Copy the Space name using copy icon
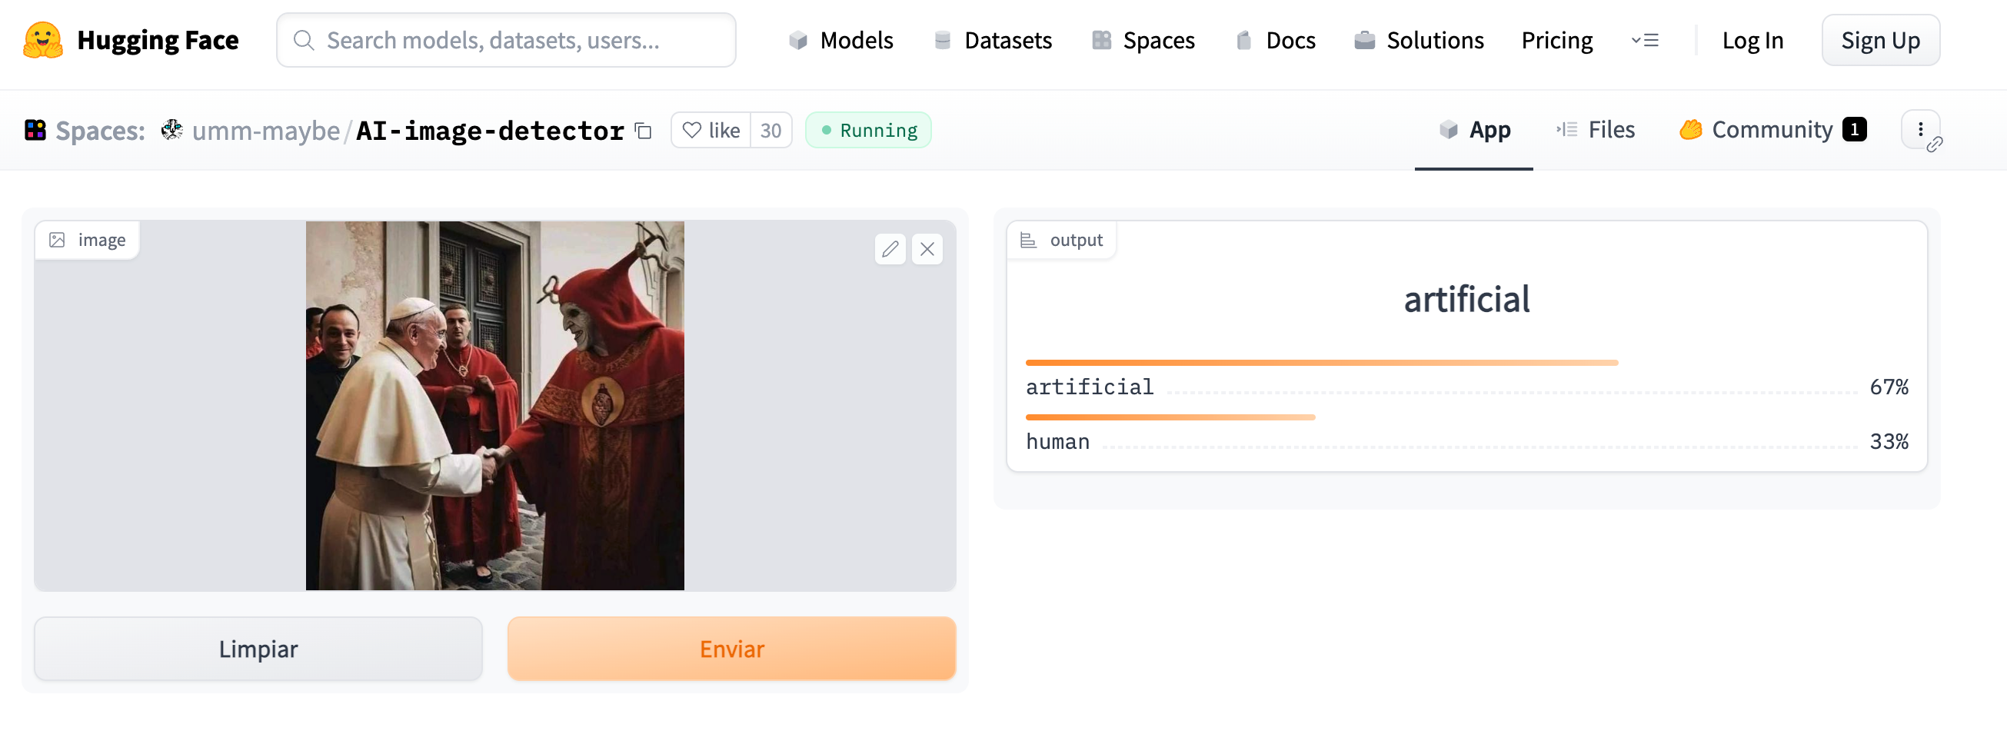This screenshot has height=744, width=2007. click(643, 131)
